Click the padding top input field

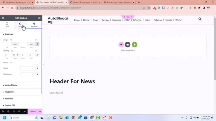point(7,55)
